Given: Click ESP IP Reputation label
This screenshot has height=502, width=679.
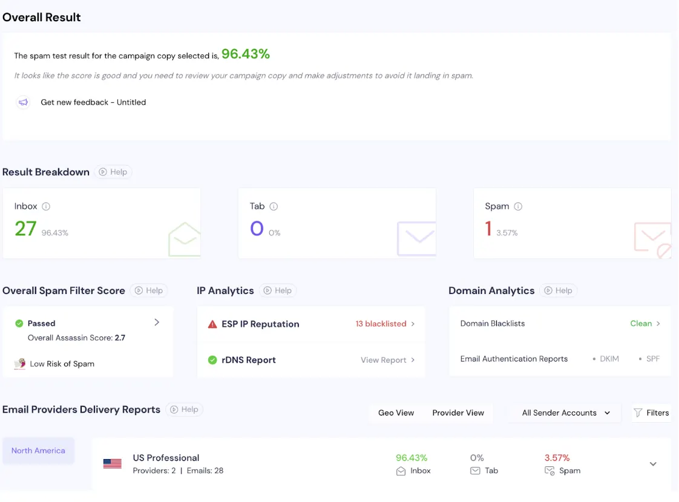Looking at the screenshot, I should click(260, 324).
